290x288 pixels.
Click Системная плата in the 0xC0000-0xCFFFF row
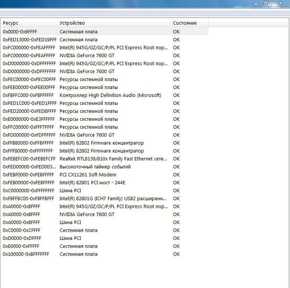[78, 230]
